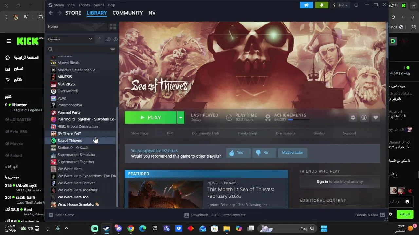Open the View menu

[71, 5]
